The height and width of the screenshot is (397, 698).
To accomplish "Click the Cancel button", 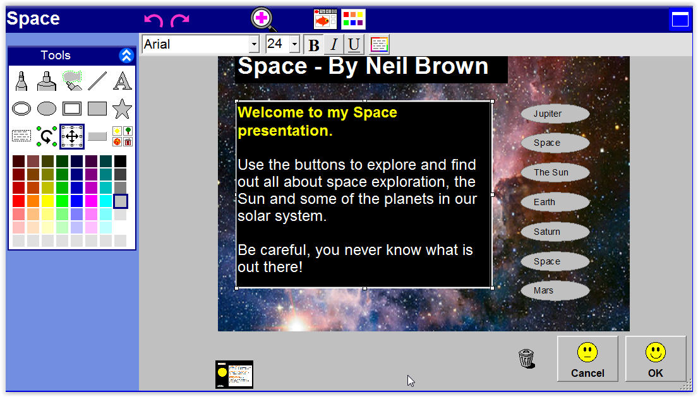I will pyautogui.click(x=587, y=358).
